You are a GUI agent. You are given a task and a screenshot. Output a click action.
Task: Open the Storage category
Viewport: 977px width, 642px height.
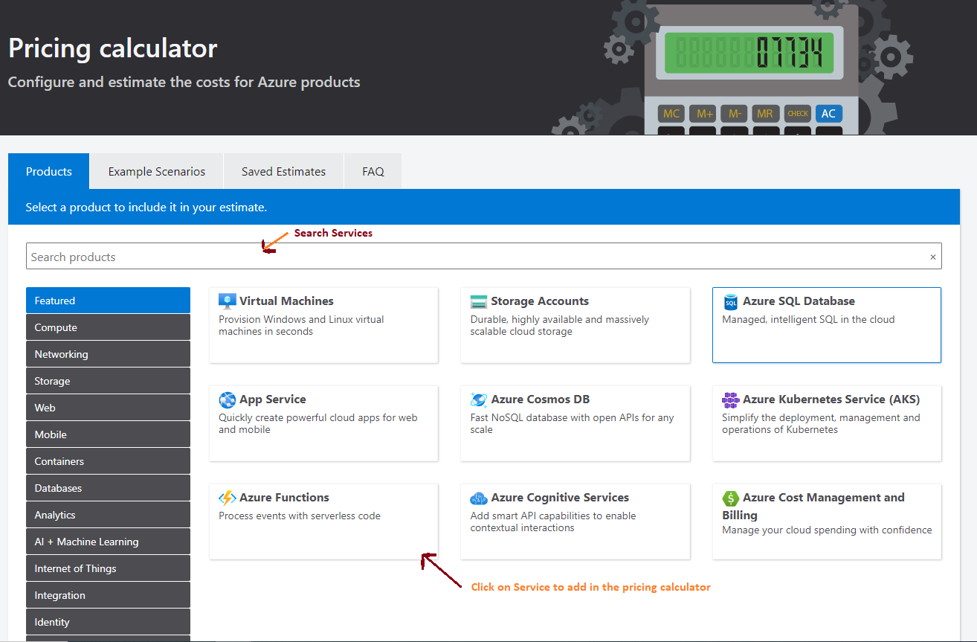pos(108,381)
